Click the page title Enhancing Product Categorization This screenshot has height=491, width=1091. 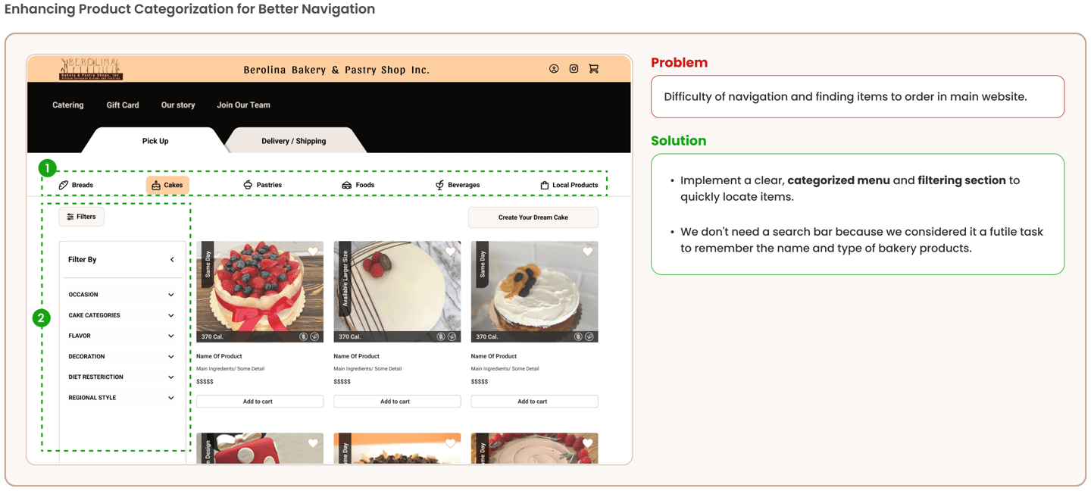pos(189,9)
